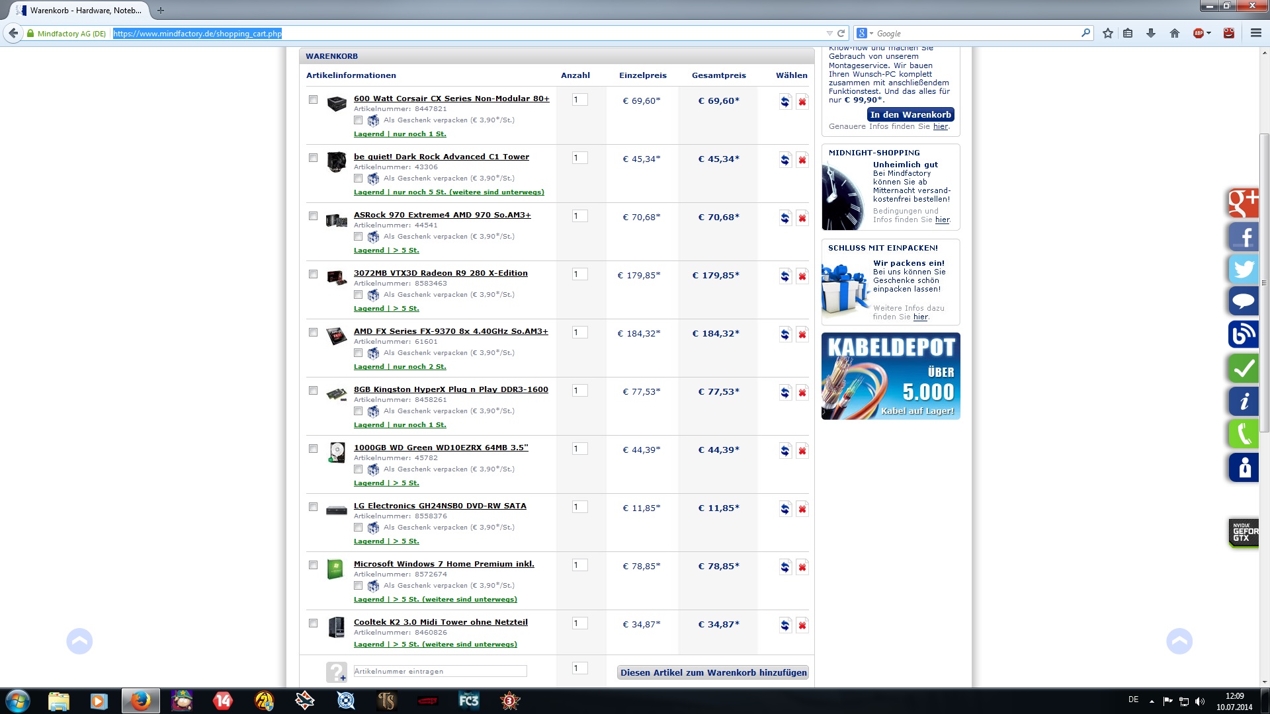The height and width of the screenshot is (714, 1270).
Task: Update LG DVD-RW row with blue arrows
Action: (784, 509)
